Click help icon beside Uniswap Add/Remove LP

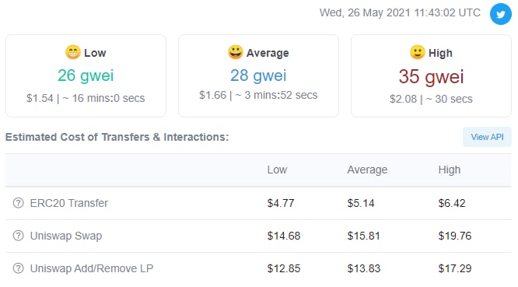pos(18,268)
